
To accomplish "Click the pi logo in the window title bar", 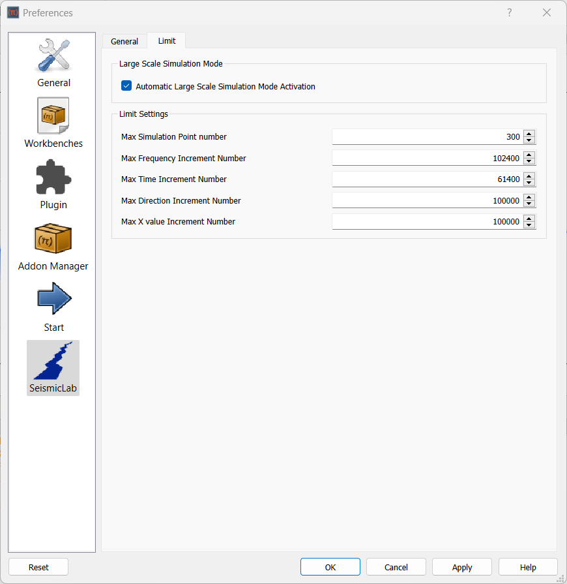I will [12, 12].
